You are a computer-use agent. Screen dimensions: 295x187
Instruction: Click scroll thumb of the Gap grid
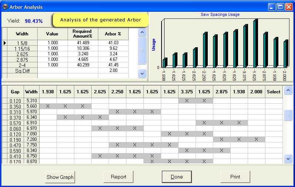coord(288,116)
